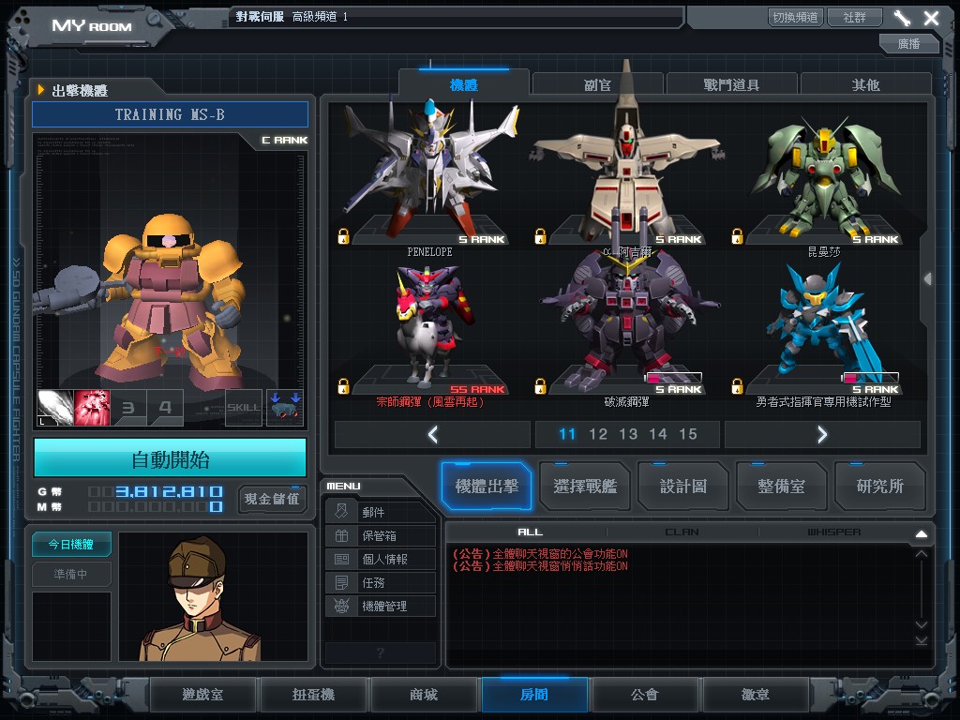Click the 個人情報 profile card icon
Viewport: 960px width, 720px height.
point(341,559)
